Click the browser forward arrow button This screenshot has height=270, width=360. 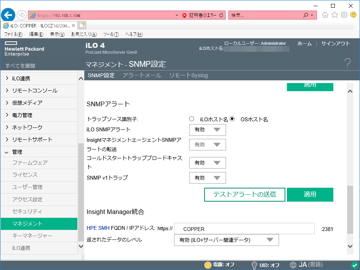[22, 15]
